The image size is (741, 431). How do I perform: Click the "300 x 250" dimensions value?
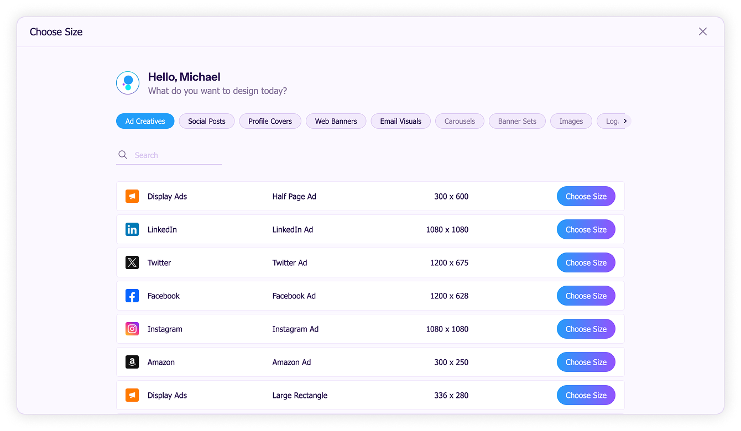pos(451,362)
